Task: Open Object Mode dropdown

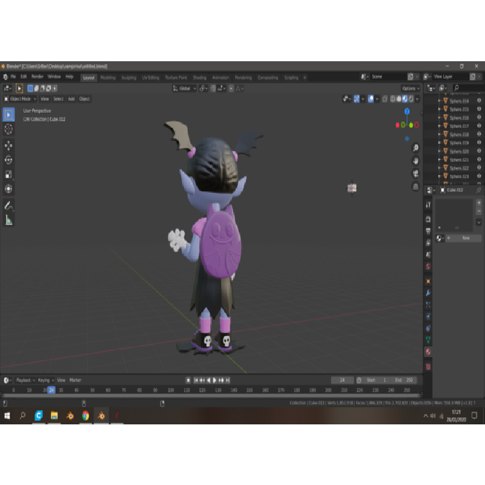Action: 20,99
